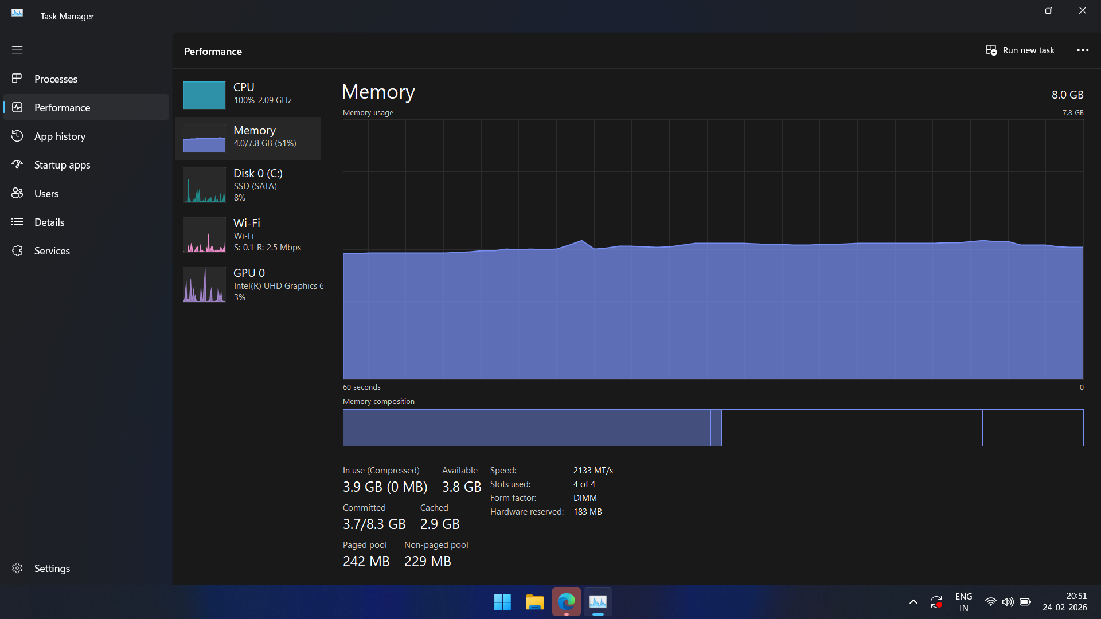Screen dimensions: 1101x619
Task: Expand the three-dot more options menu
Action: pyautogui.click(x=1083, y=50)
